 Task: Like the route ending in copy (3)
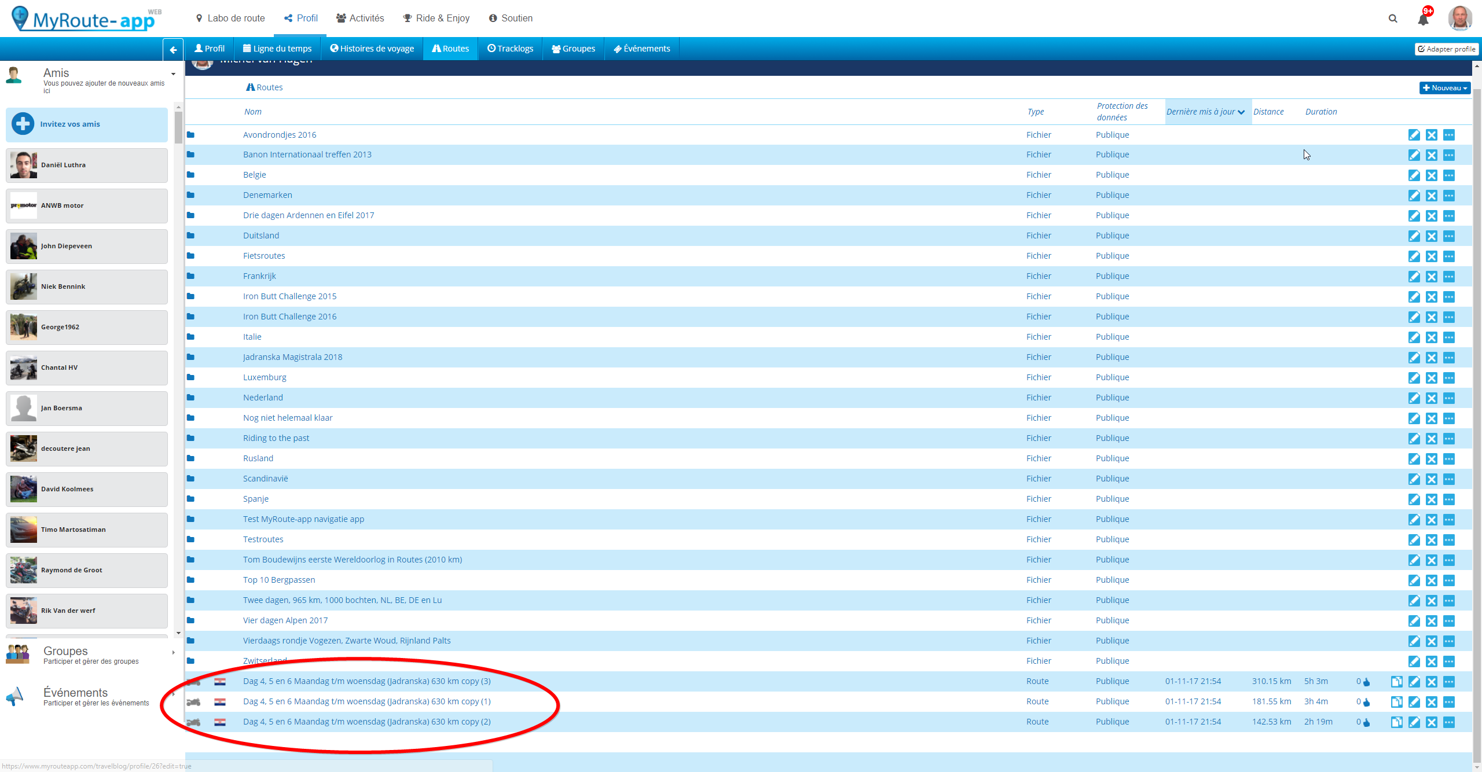(1366, 682)
